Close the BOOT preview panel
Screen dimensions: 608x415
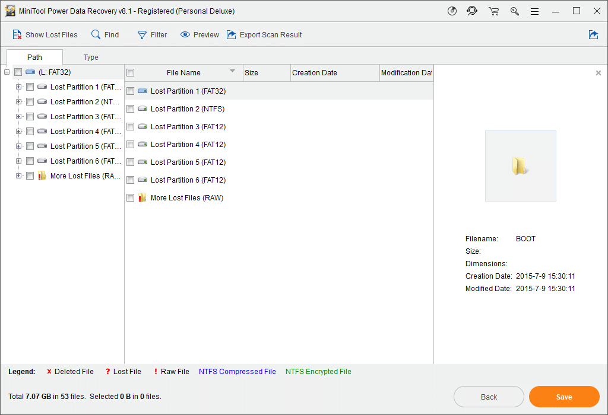pos(598,72)
